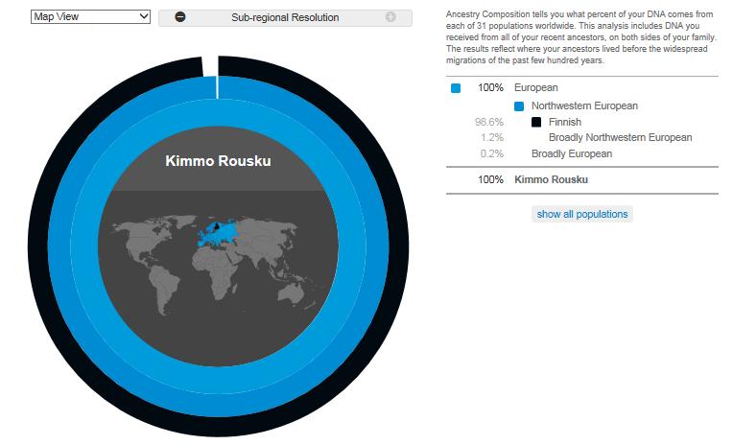The height and width of the screenshot is (445, 733).
Task: Decrease resolution with the minus icon
Action: coord(180,17)
